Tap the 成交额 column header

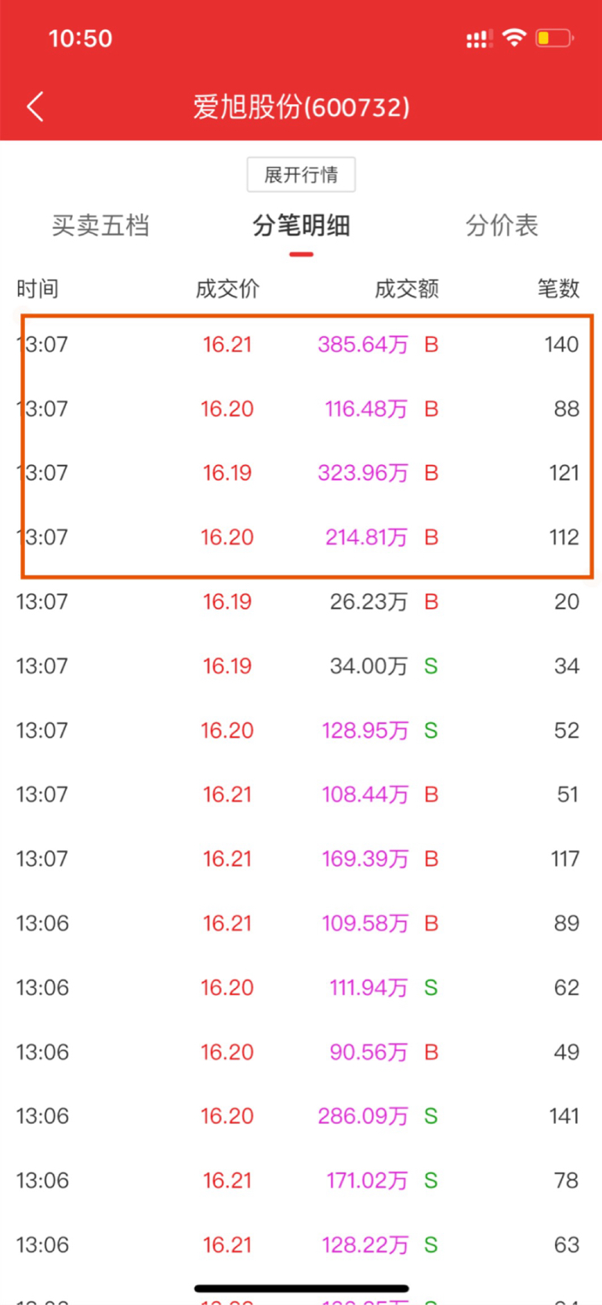[406, 289]
